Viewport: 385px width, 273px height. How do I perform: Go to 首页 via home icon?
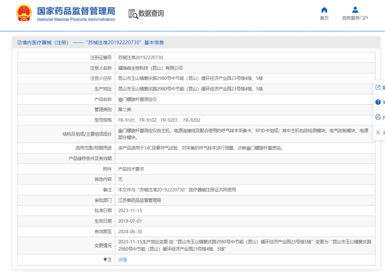tap(324, 10)
